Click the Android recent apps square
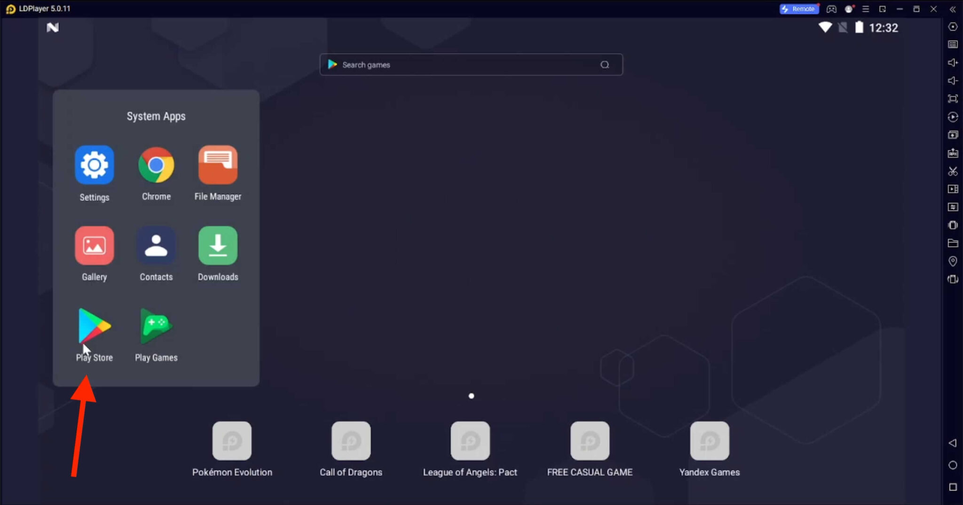 click(953, 487)
